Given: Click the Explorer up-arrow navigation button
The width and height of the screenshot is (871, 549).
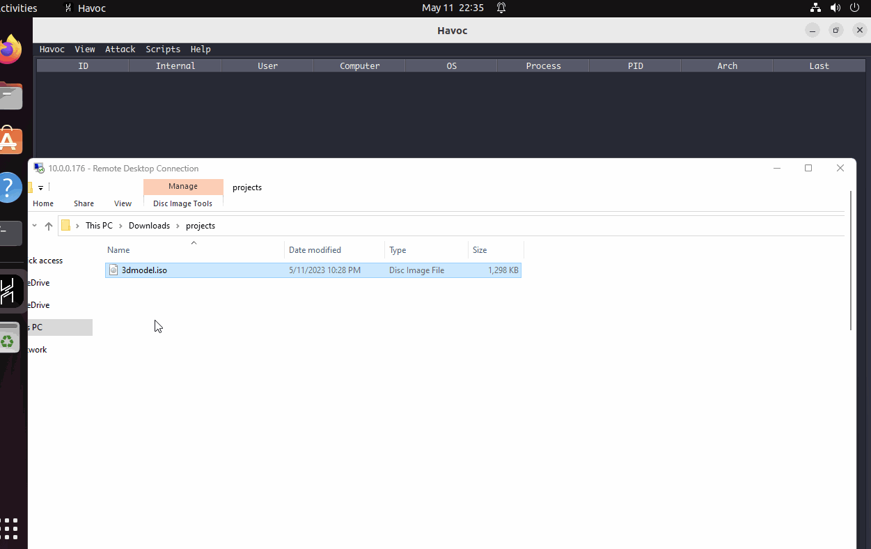Looking at the screenshot, I should point(48,226).
